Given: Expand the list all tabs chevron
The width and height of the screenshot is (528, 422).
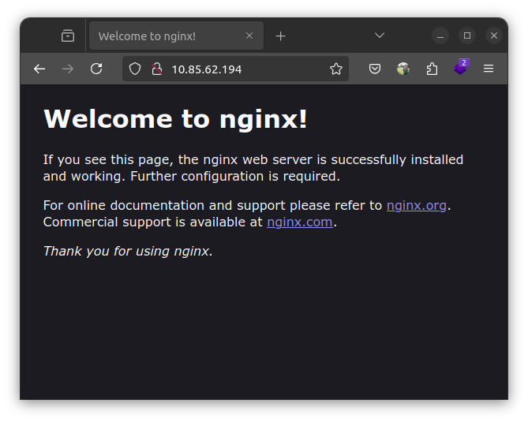Looking at the screenshot, I should point(380,35).
